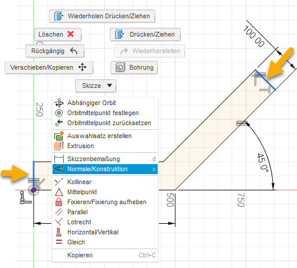Click the red Gleich equals icon
The image size is (297, 268).
59,242
